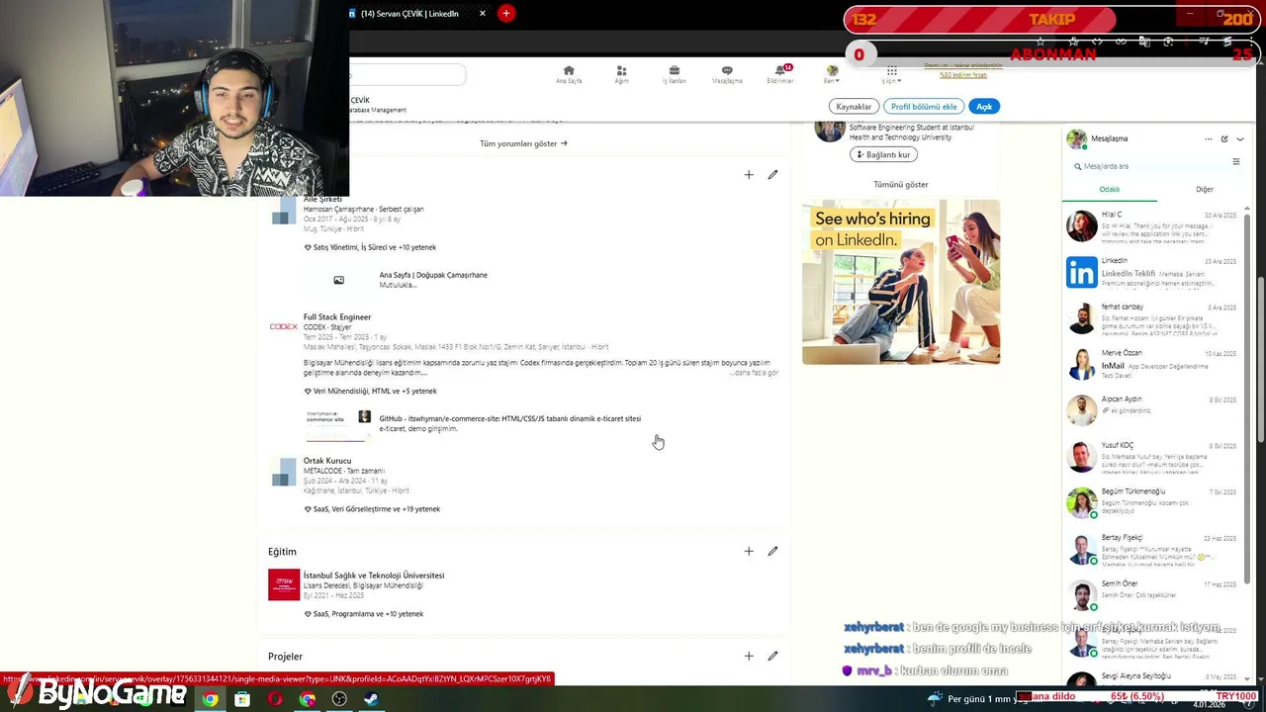Expand description with daha fazla gör
The width and height of the screenshot is (1266, 712).
(x=755, y=373)
